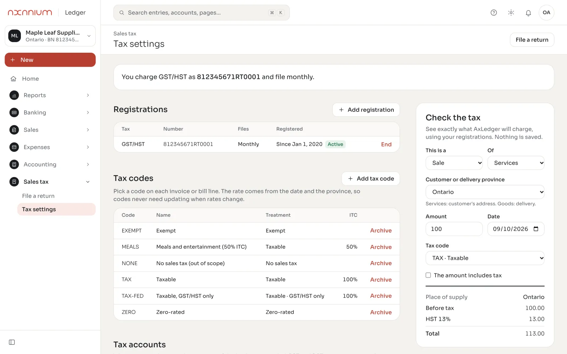Click the Banking sidebar icon

14,113
